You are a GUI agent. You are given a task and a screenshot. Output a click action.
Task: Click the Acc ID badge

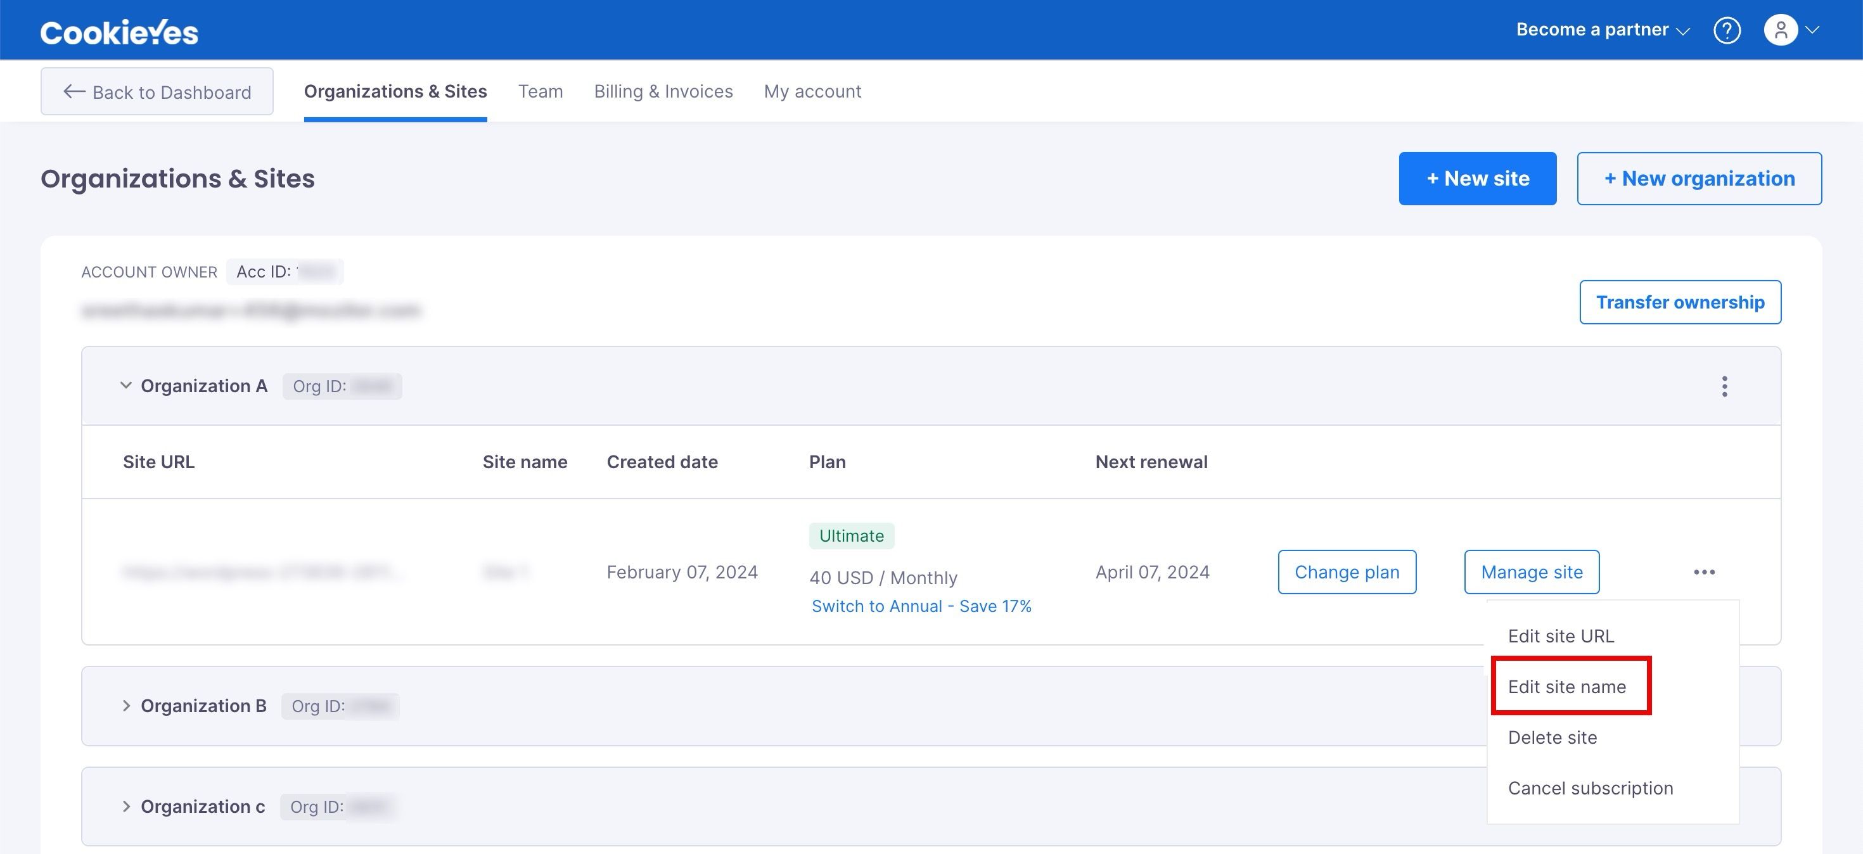[285, 272]
